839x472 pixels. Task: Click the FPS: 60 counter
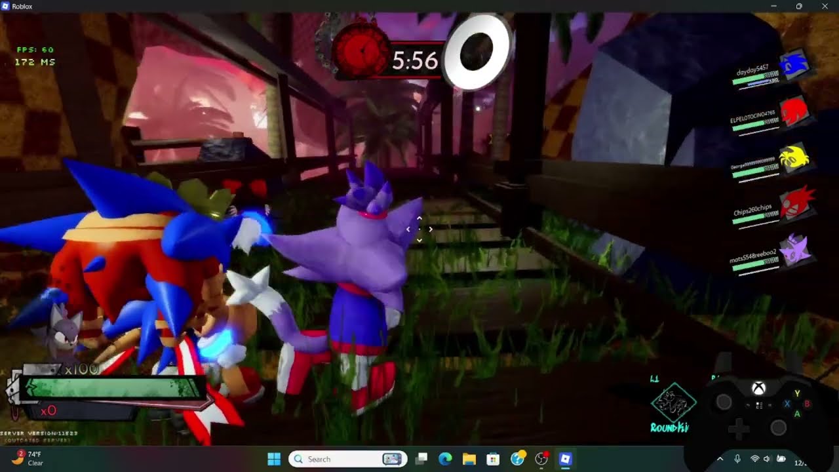coord(35,50)
